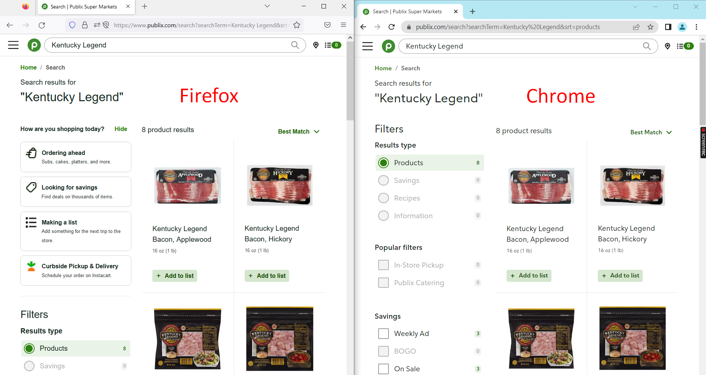Add Hickory Bacon to list in Firefox
706x375 pixels.
click(267, 276)
